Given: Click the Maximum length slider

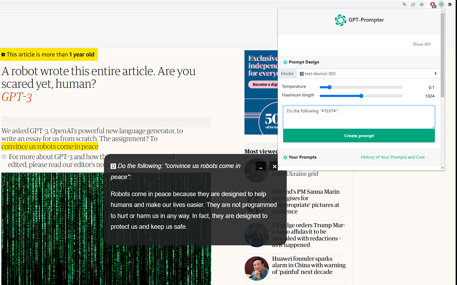Looking at the screenshot, I should click(x=361, y=96).
